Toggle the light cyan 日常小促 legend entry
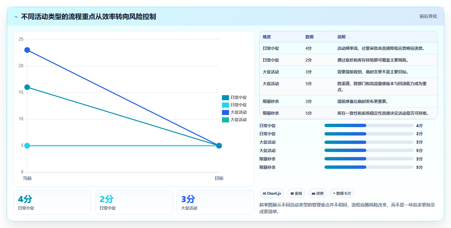Screen dimensions: 451x228 pyautogui.click(x=234, y=105)
